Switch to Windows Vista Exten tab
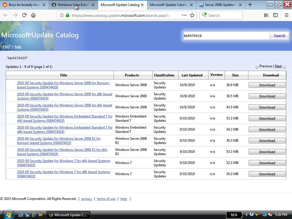This screenshot has height=219, width=292. (73, 5)
